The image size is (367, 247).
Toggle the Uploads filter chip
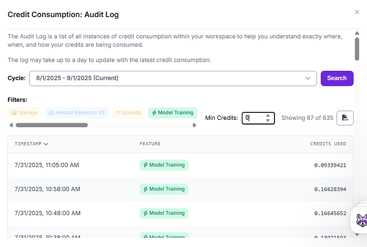(x=128, y=113)
